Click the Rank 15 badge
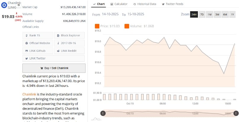This screenshot has height=122, width=244. coord(38,35)
